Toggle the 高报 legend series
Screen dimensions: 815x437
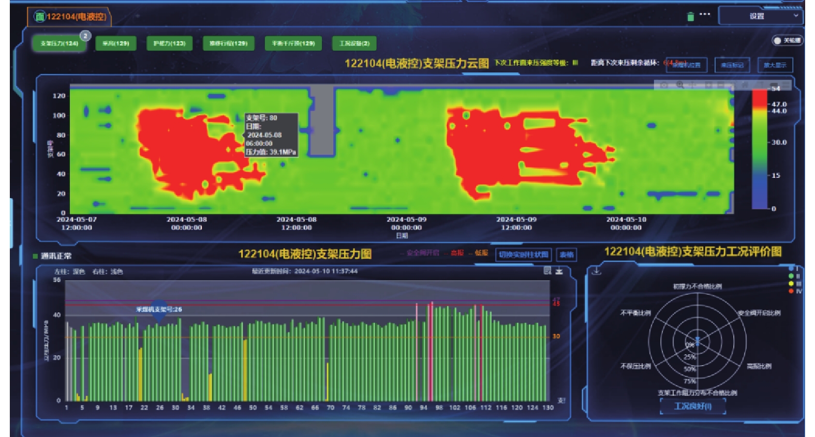pyautogui.click(x=456, y=253)
